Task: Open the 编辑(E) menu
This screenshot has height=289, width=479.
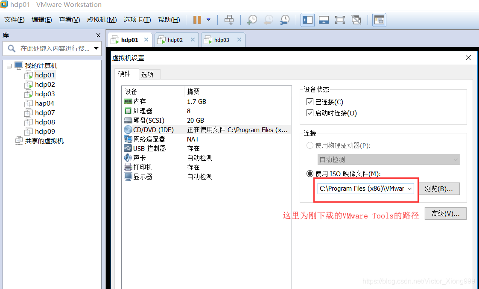Action: [x=42, y=20]
